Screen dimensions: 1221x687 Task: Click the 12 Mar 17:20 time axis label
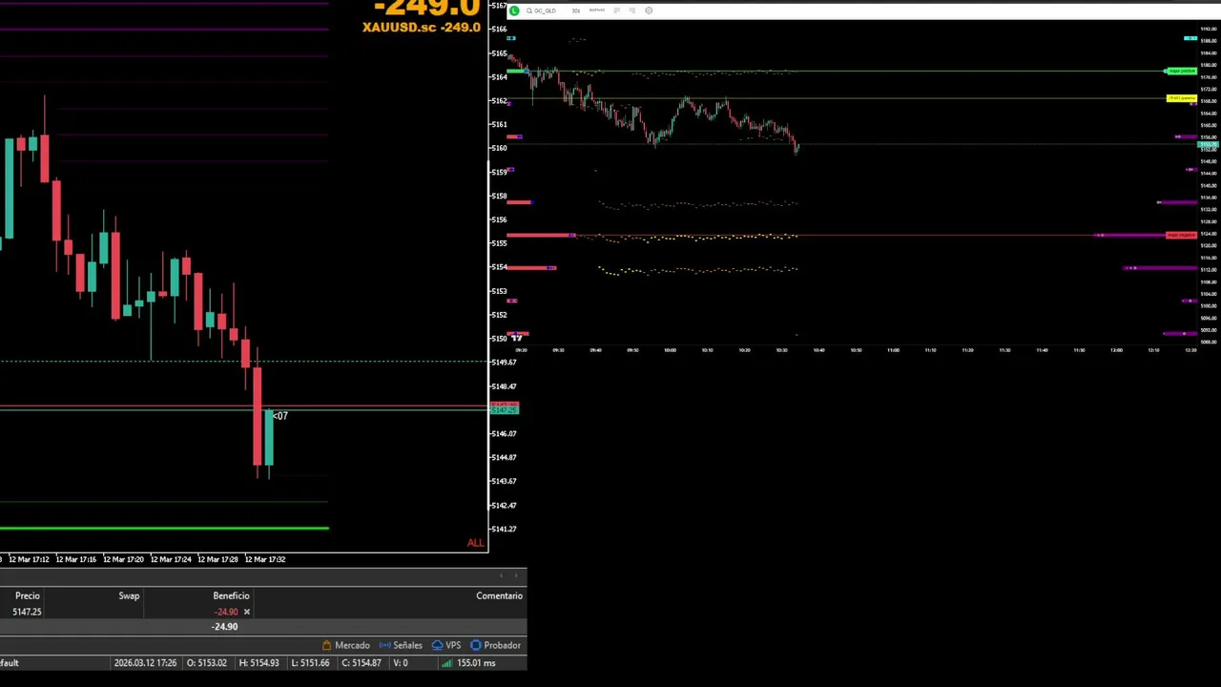123,559
